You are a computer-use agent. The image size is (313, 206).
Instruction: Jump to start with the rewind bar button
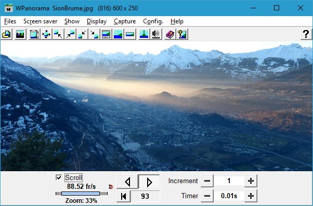click(123, 196)
